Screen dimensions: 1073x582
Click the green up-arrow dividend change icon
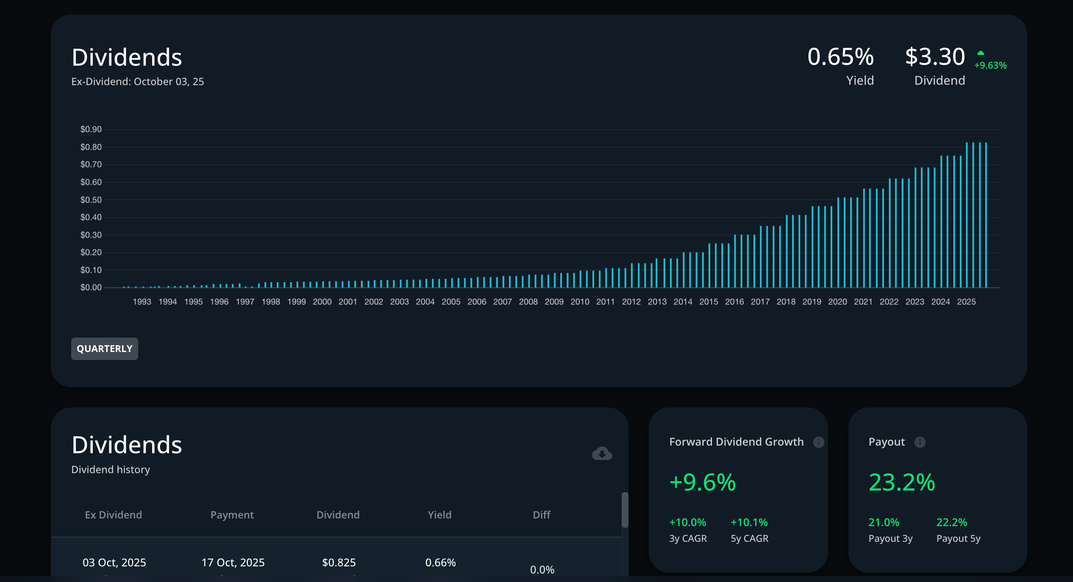pyautogui.click(x=981, y=53)
